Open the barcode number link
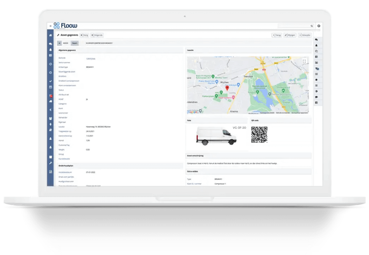Screen dimensions: 369x255 pyautogui.click(x=91, y=58)
